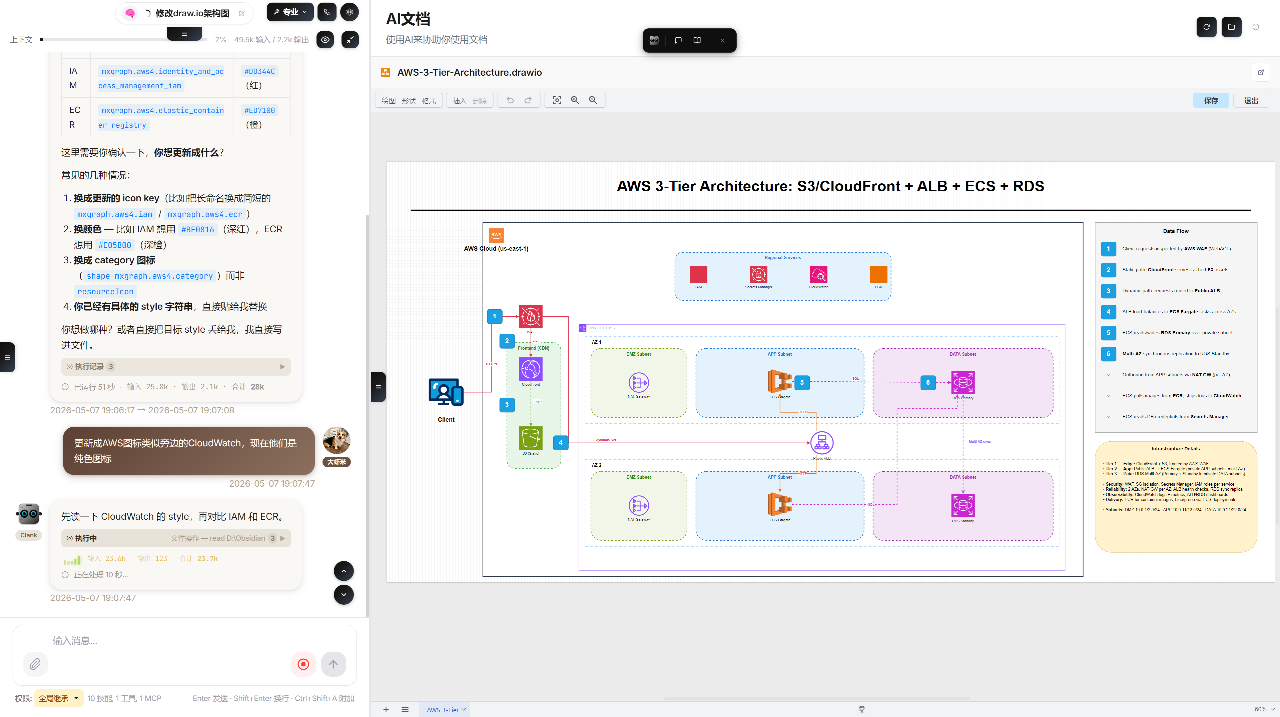Screen dimensions: 1280x717
Task: Select the red IAM square in diagram
Action: [x=698, y=275]
